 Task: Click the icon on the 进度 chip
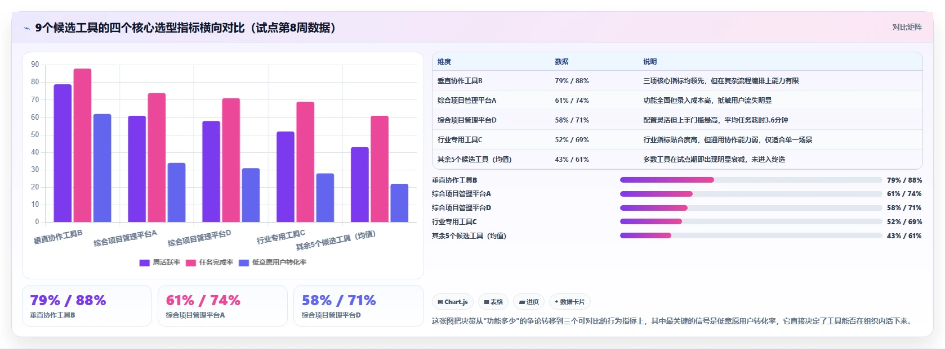[522, 302]
